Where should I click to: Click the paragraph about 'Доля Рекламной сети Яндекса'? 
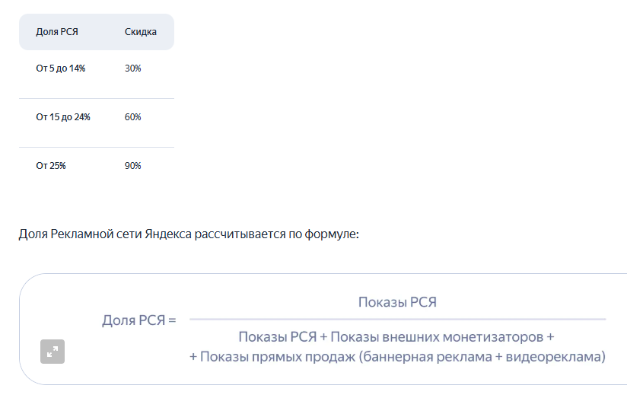pos(189,234)
